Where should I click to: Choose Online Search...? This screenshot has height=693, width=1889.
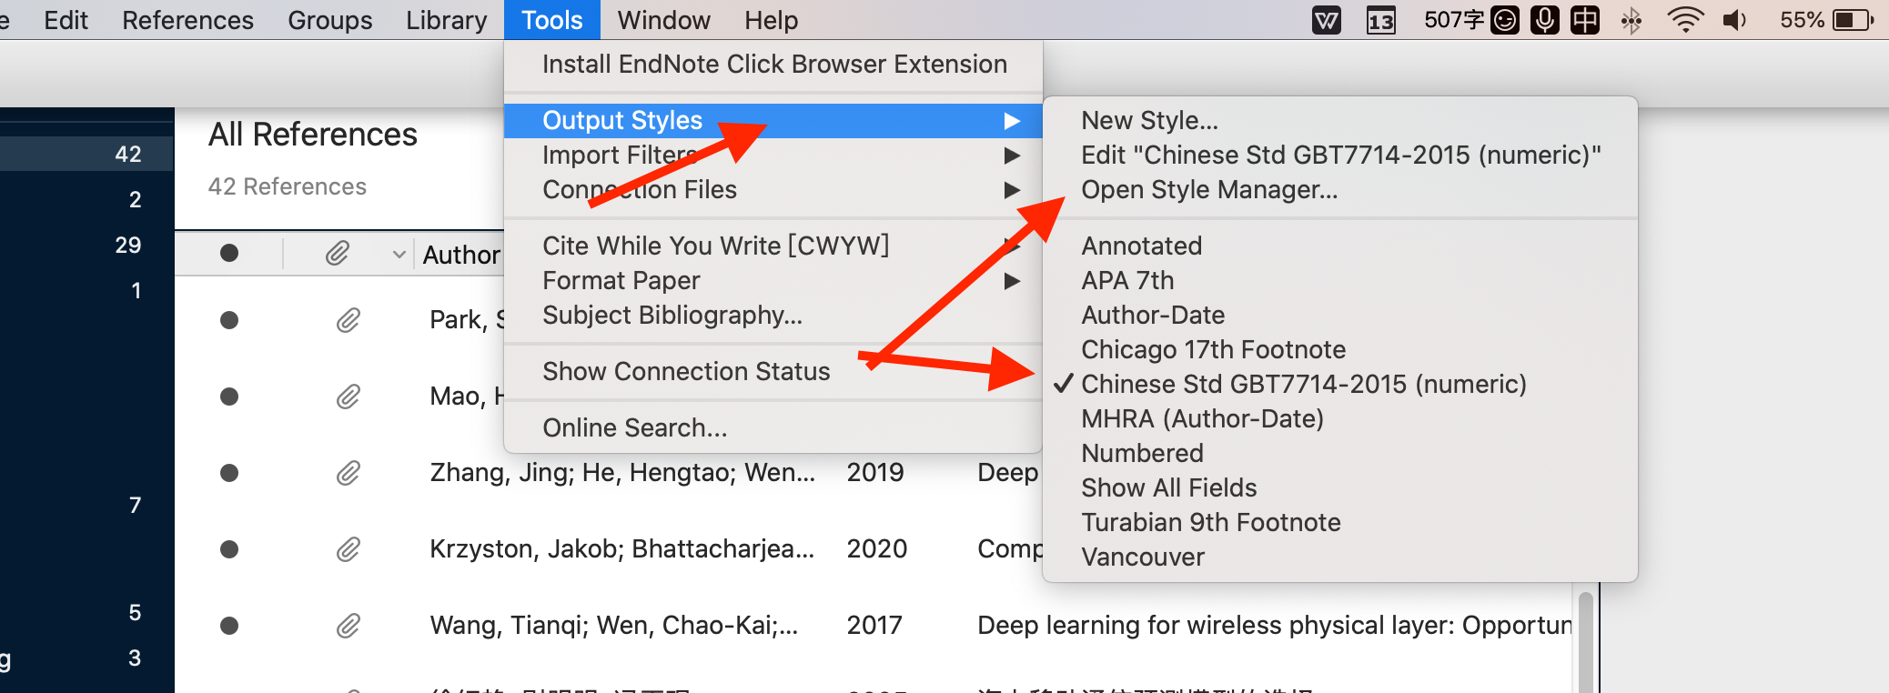[x=773, y=427]
